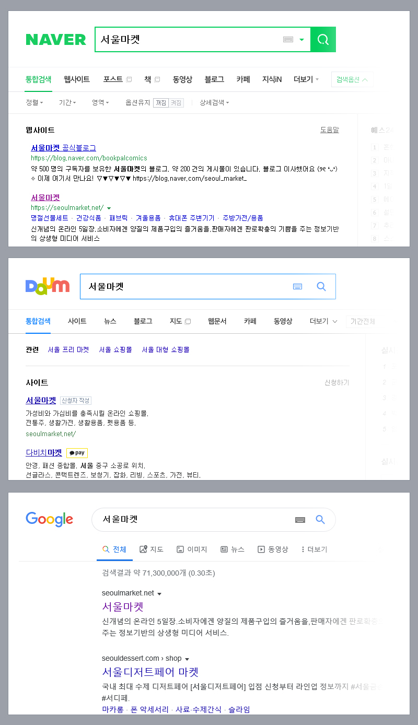Click Daum 신청하기 link
Screen dimensions: 418x725
[x=336, y=383]
